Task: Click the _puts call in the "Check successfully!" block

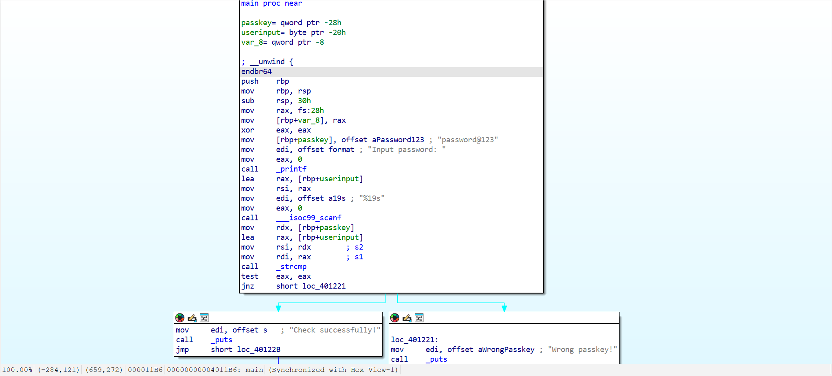Action: coord(221,340)
